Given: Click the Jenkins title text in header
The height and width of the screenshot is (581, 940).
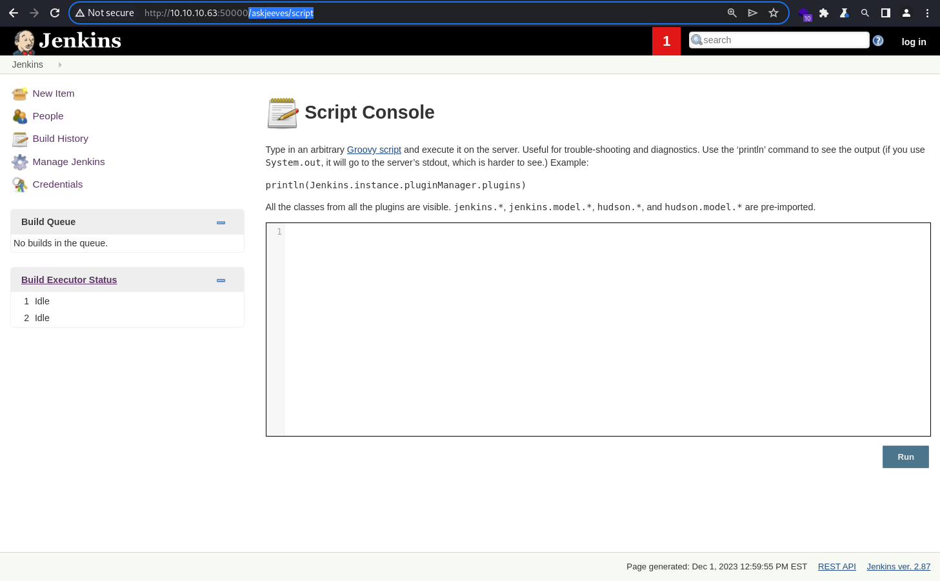Looking at the screenshot, I should click(80, 41).
